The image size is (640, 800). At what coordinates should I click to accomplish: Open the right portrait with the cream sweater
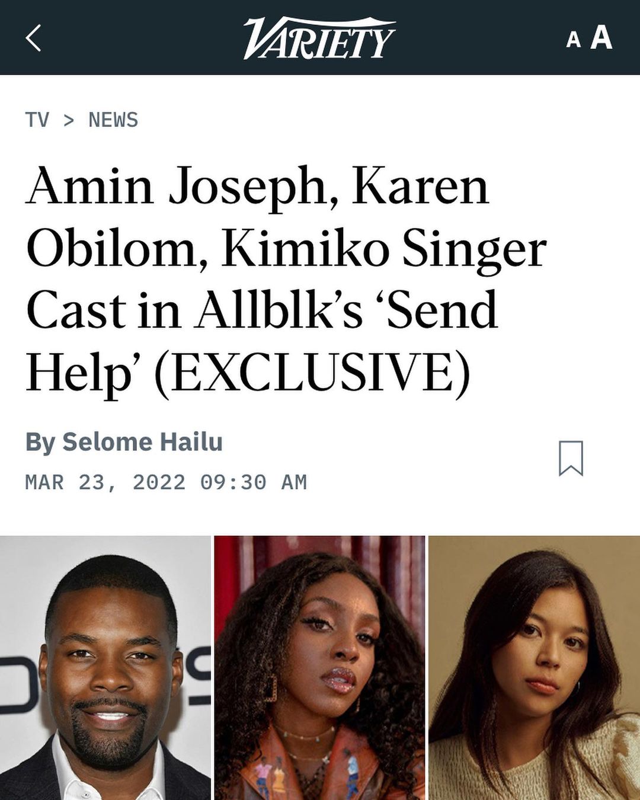[x=534, y=668]
